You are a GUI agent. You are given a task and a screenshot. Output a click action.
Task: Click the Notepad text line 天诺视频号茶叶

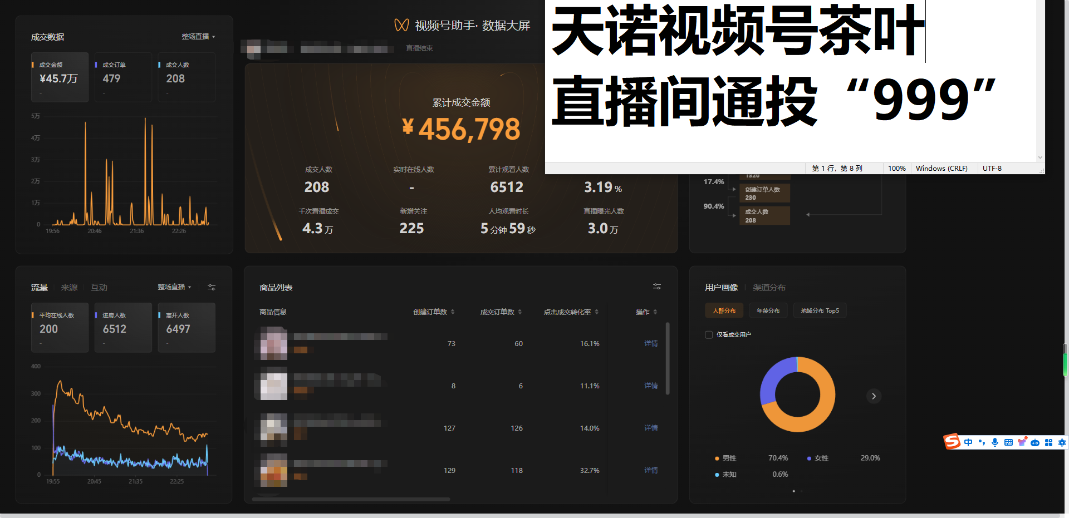(738, 31)
